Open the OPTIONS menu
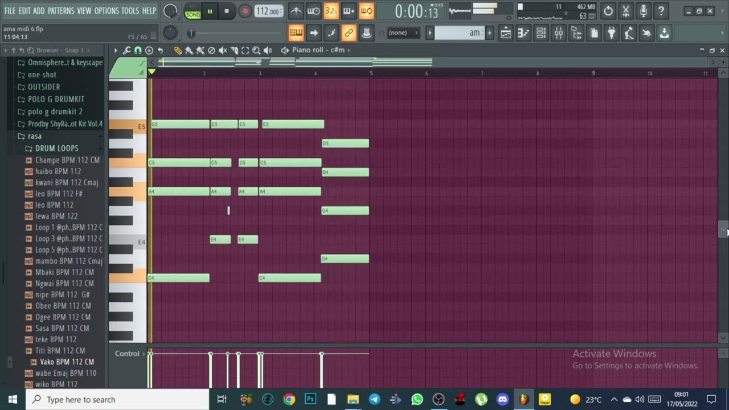This screenshot has width=729, height=410. pyautogui.click(x=107, y=11)
